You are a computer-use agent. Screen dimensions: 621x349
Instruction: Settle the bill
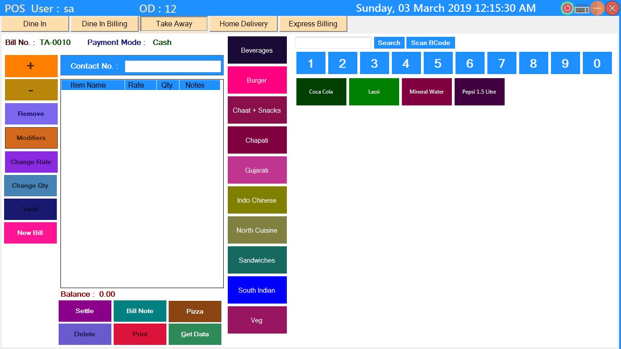85,311
